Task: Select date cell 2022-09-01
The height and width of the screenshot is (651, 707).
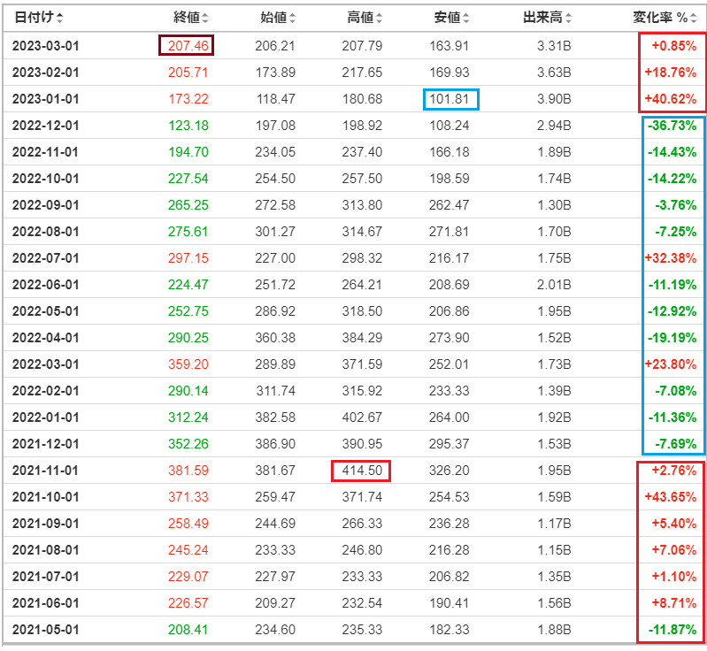Action: click(45, 205)
